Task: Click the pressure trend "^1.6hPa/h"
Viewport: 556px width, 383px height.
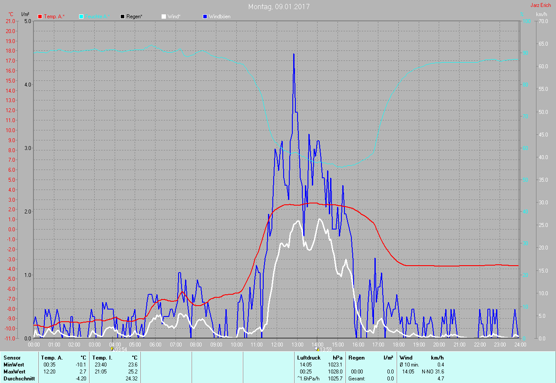Action: point(308,379)
